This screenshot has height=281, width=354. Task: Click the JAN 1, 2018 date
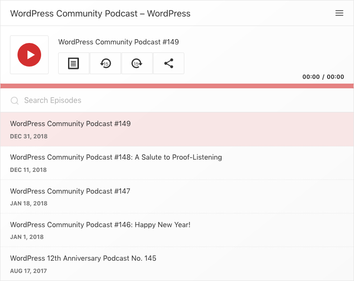27,237
